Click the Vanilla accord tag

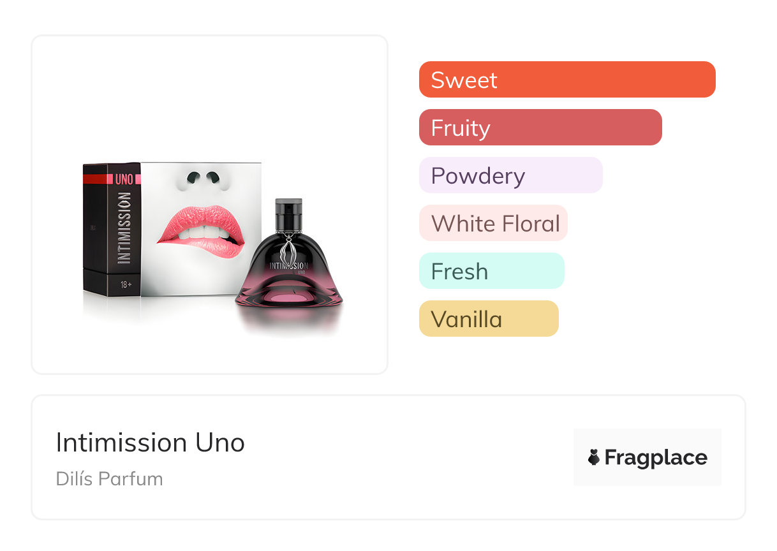tap(489, 319)
